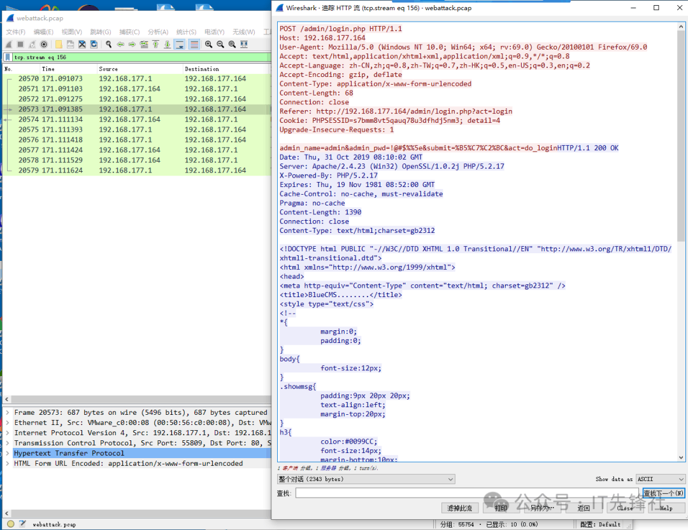
Task: Select packet 20576 row in list
Action: (x=127, y=140)
